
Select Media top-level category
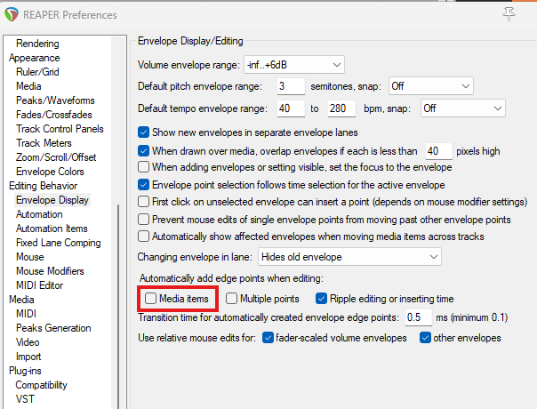[21, 300]
